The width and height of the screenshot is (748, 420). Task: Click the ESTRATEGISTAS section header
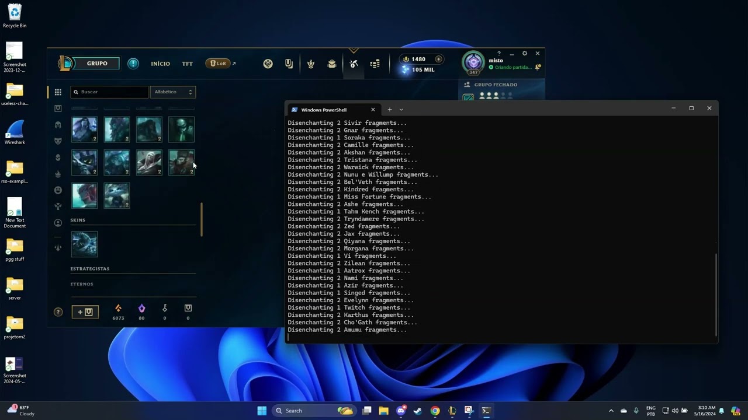[x=90, y=269]
